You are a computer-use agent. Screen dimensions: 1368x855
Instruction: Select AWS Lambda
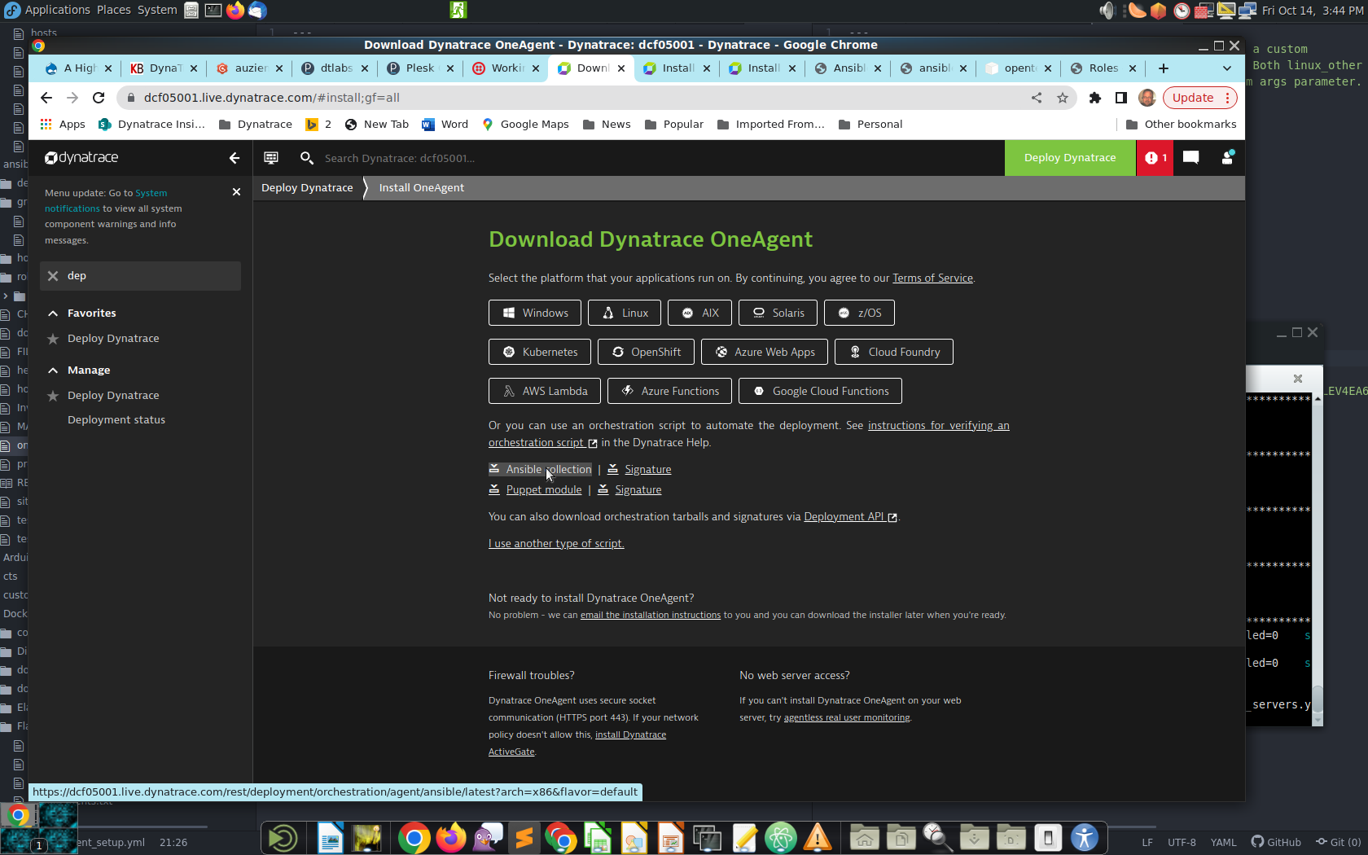click(545, 391)
